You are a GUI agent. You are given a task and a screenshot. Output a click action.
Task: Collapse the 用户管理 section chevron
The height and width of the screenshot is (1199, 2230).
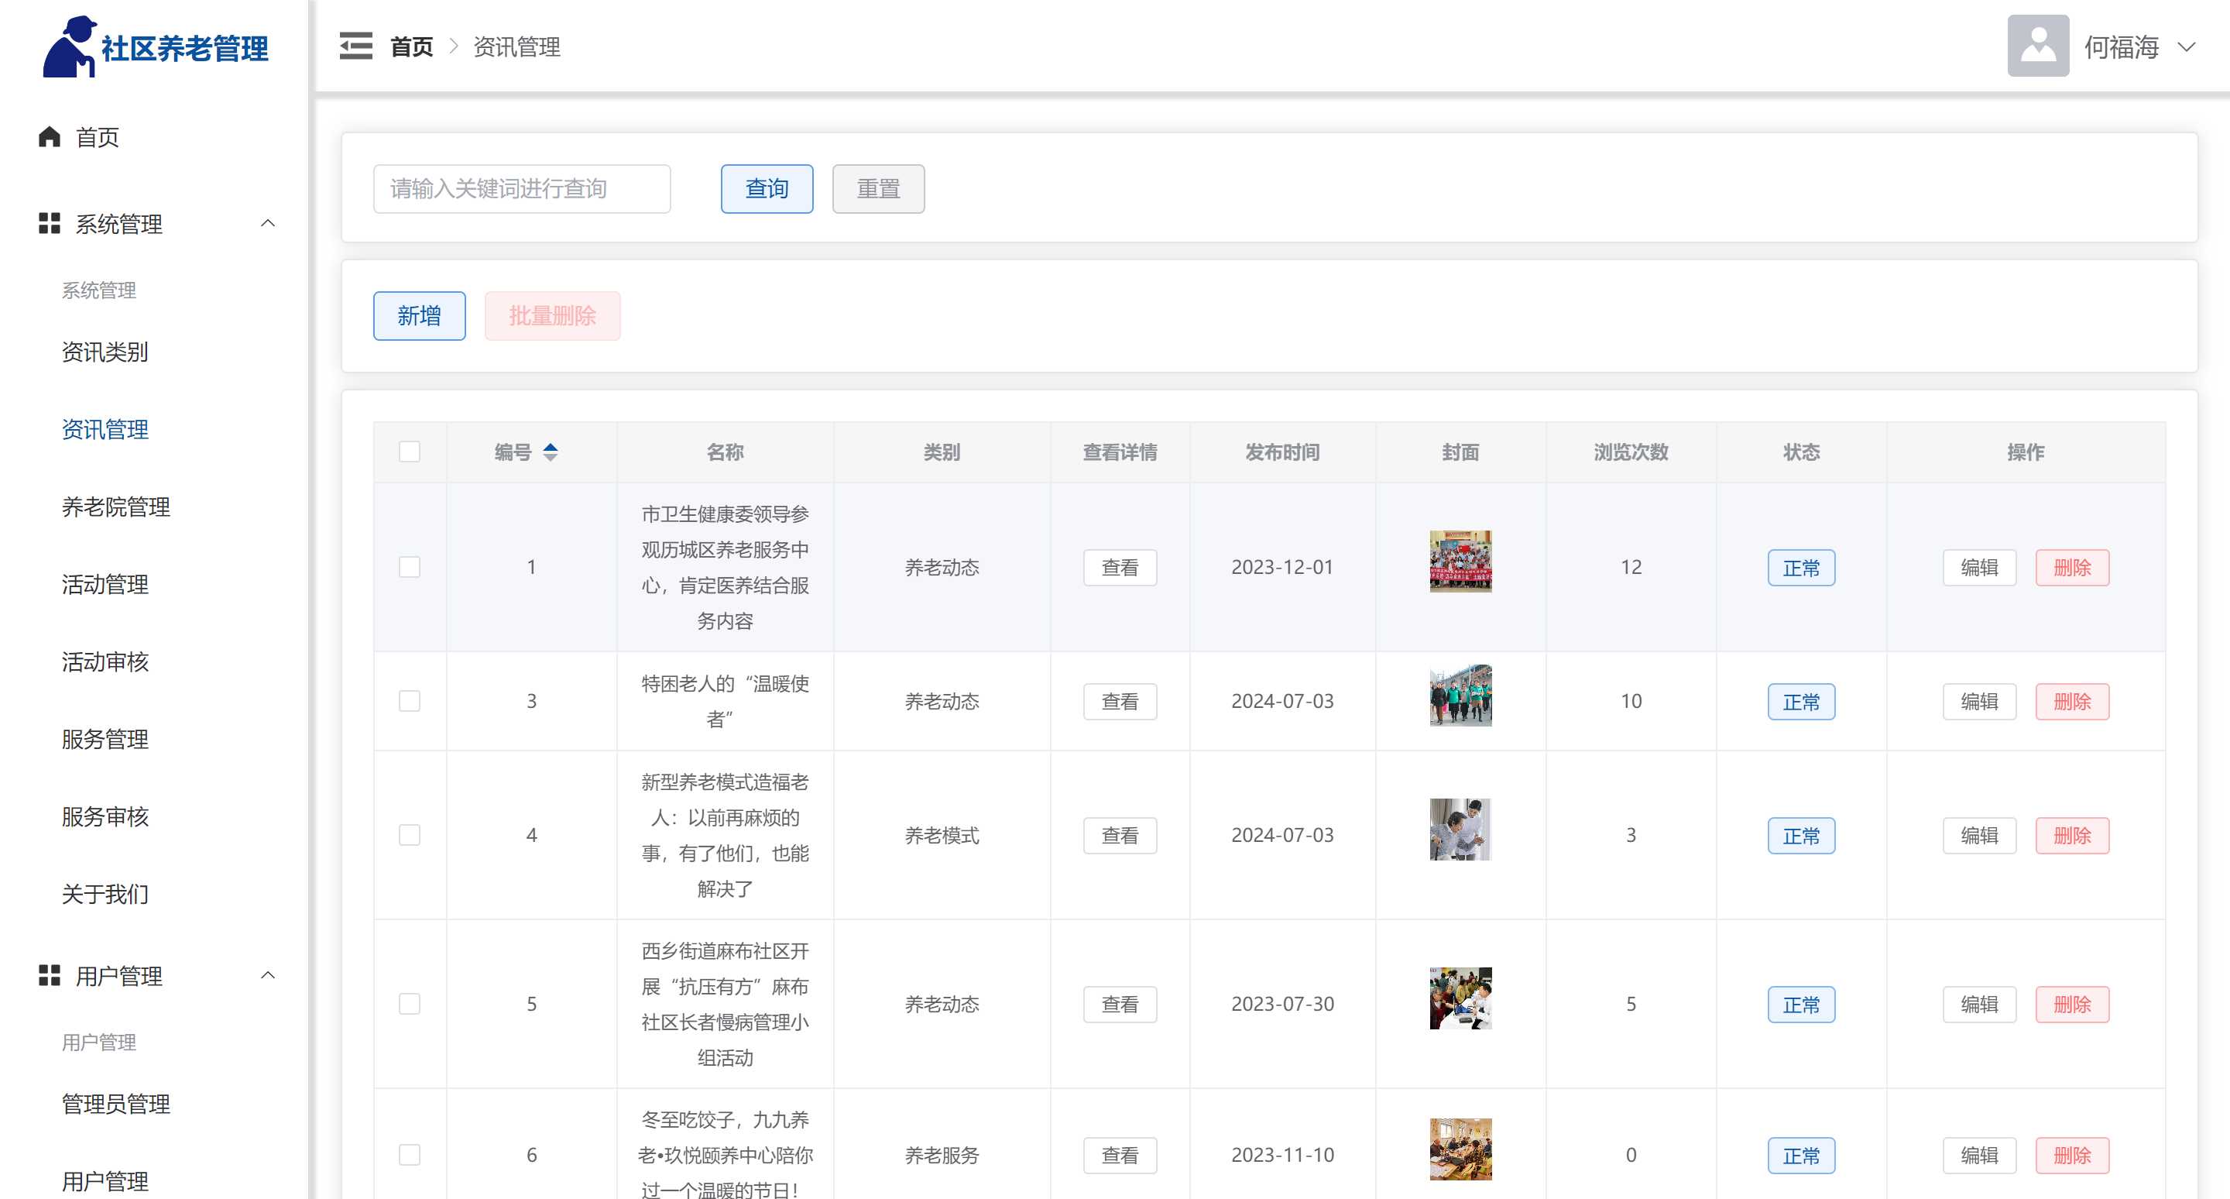point(269,976)
